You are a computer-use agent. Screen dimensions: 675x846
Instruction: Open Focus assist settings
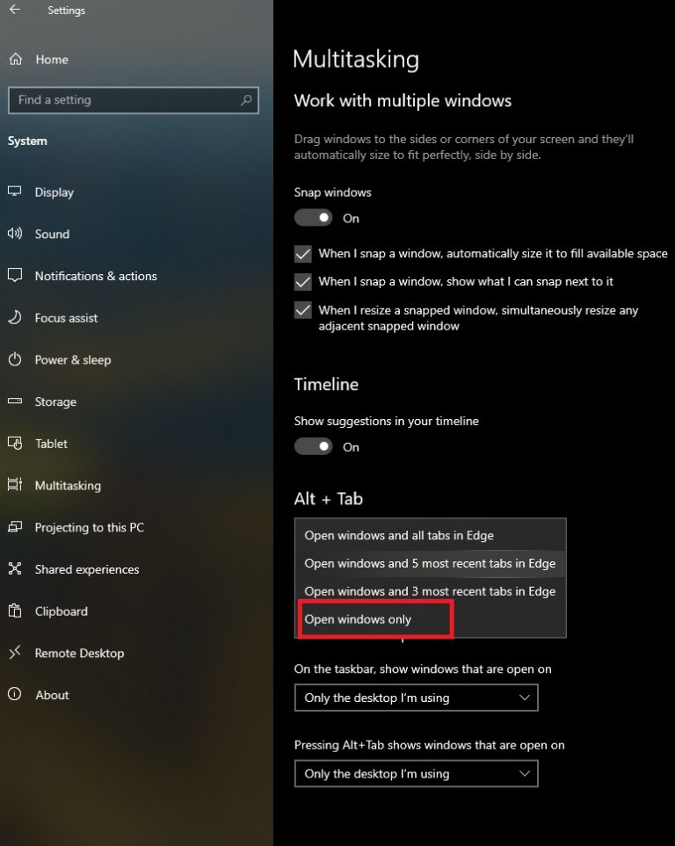pos(66,318)
